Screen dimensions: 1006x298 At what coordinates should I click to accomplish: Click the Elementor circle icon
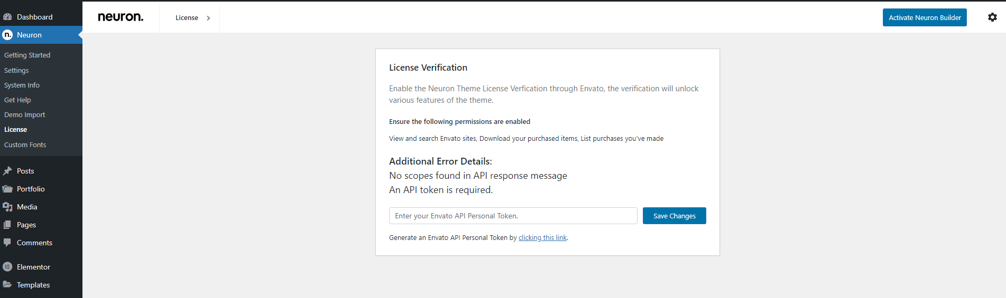[7, 267]
